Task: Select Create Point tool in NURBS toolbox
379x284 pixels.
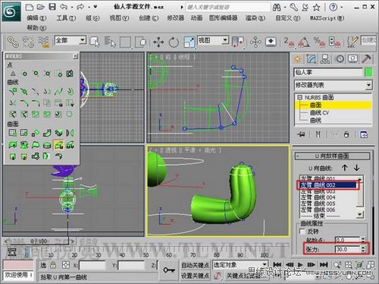Action: 13,74
